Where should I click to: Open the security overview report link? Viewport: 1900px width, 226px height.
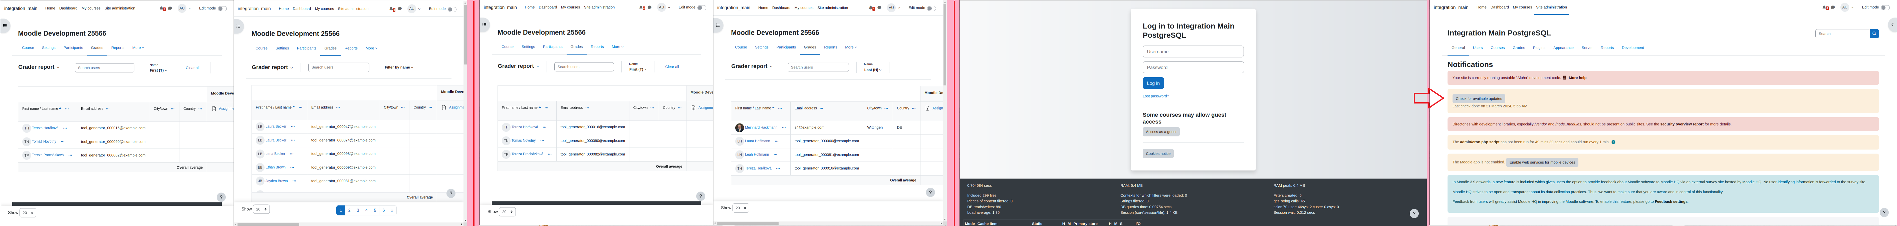[x=1682, y=124]
